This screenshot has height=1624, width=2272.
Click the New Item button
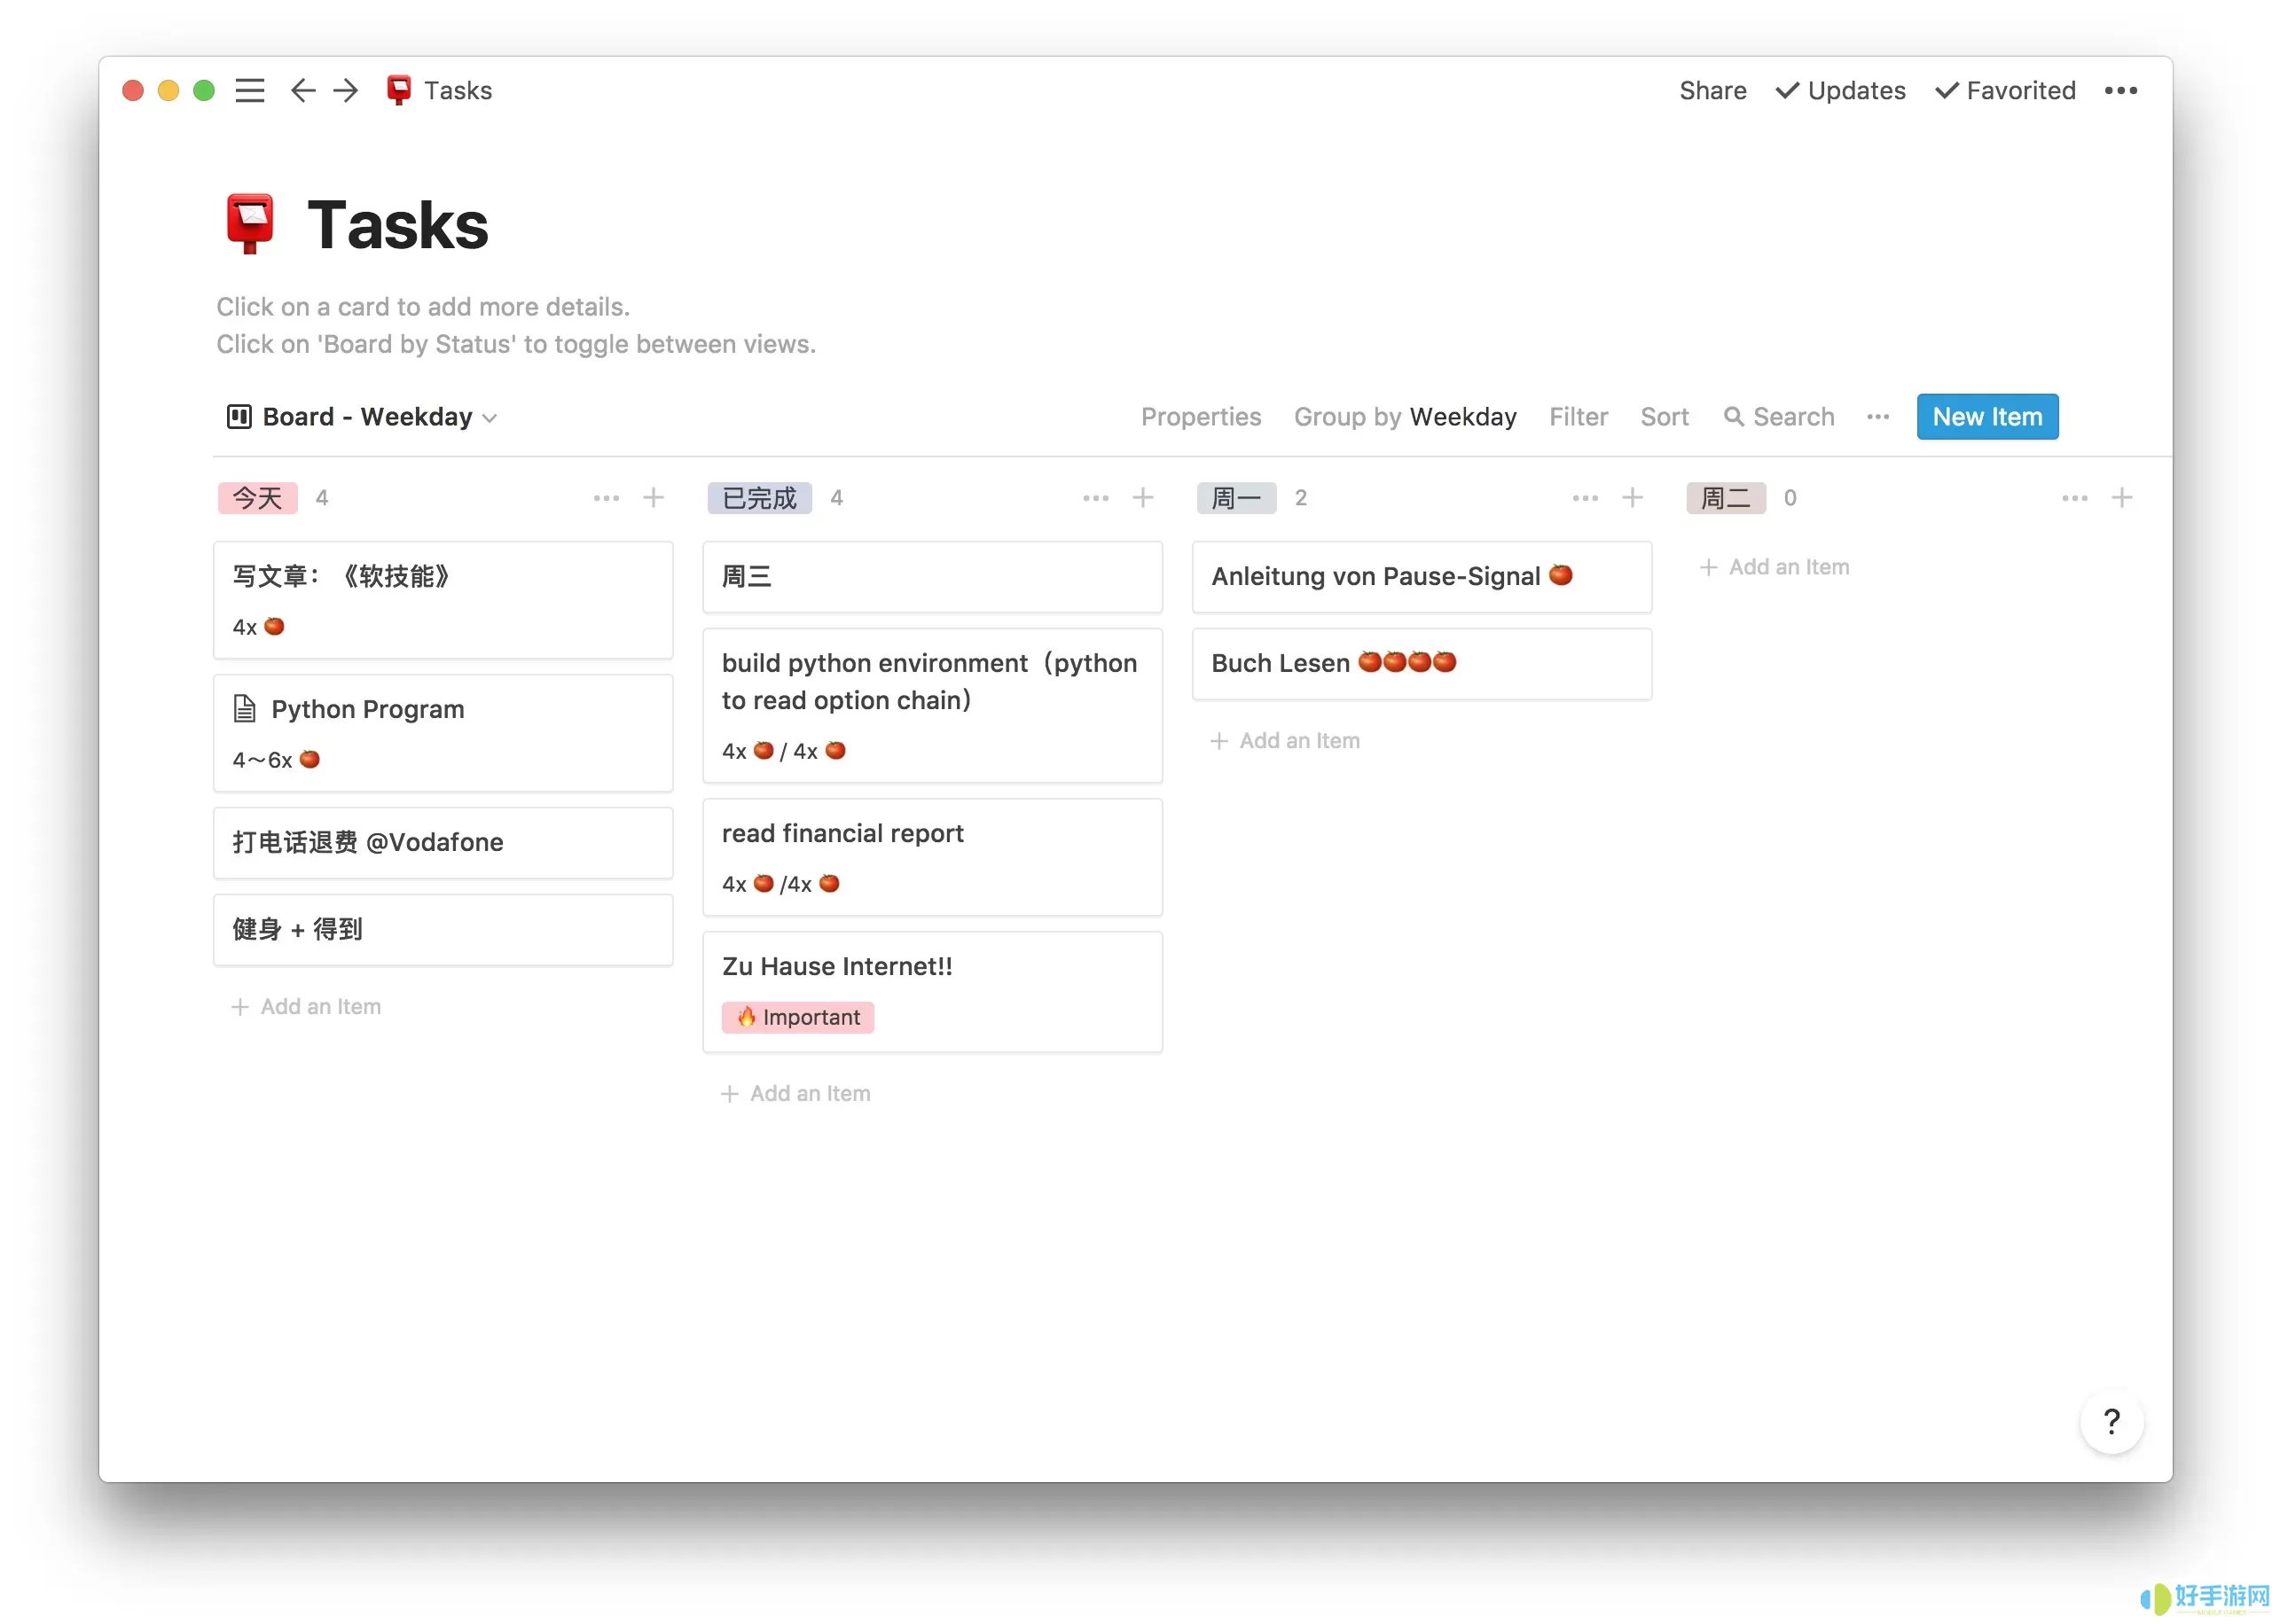click(1987, 415)
